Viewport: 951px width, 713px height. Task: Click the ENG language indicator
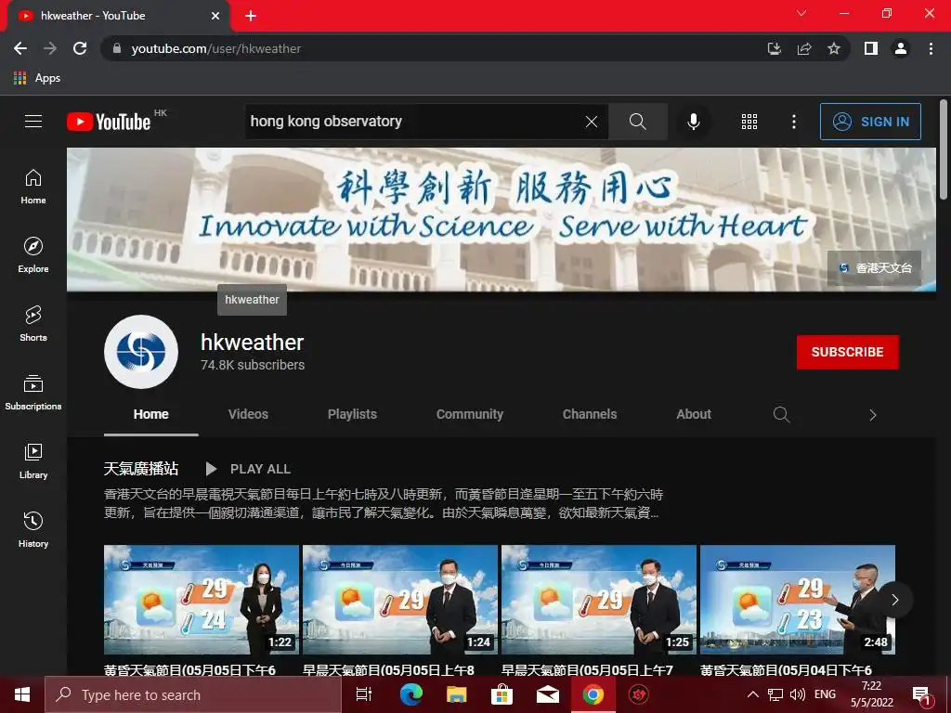point(825,694)
